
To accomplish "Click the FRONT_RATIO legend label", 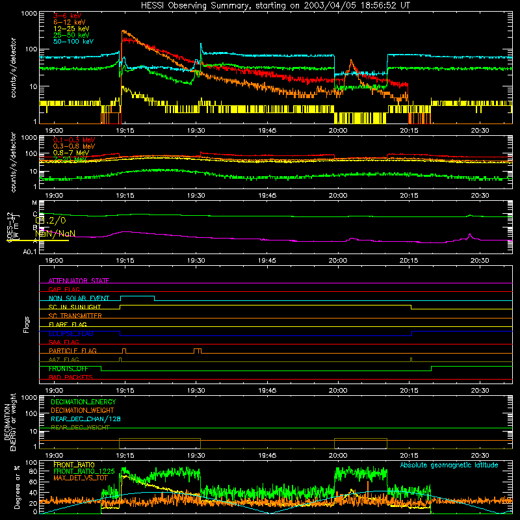I will [74, 465].
